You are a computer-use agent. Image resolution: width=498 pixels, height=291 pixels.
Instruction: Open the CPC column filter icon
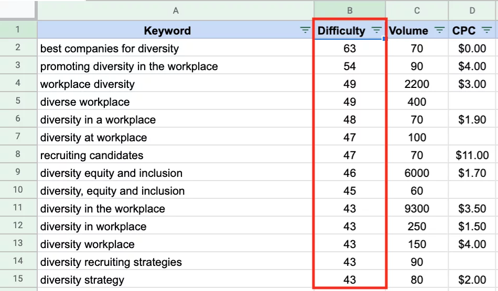[x=486, y=30]
